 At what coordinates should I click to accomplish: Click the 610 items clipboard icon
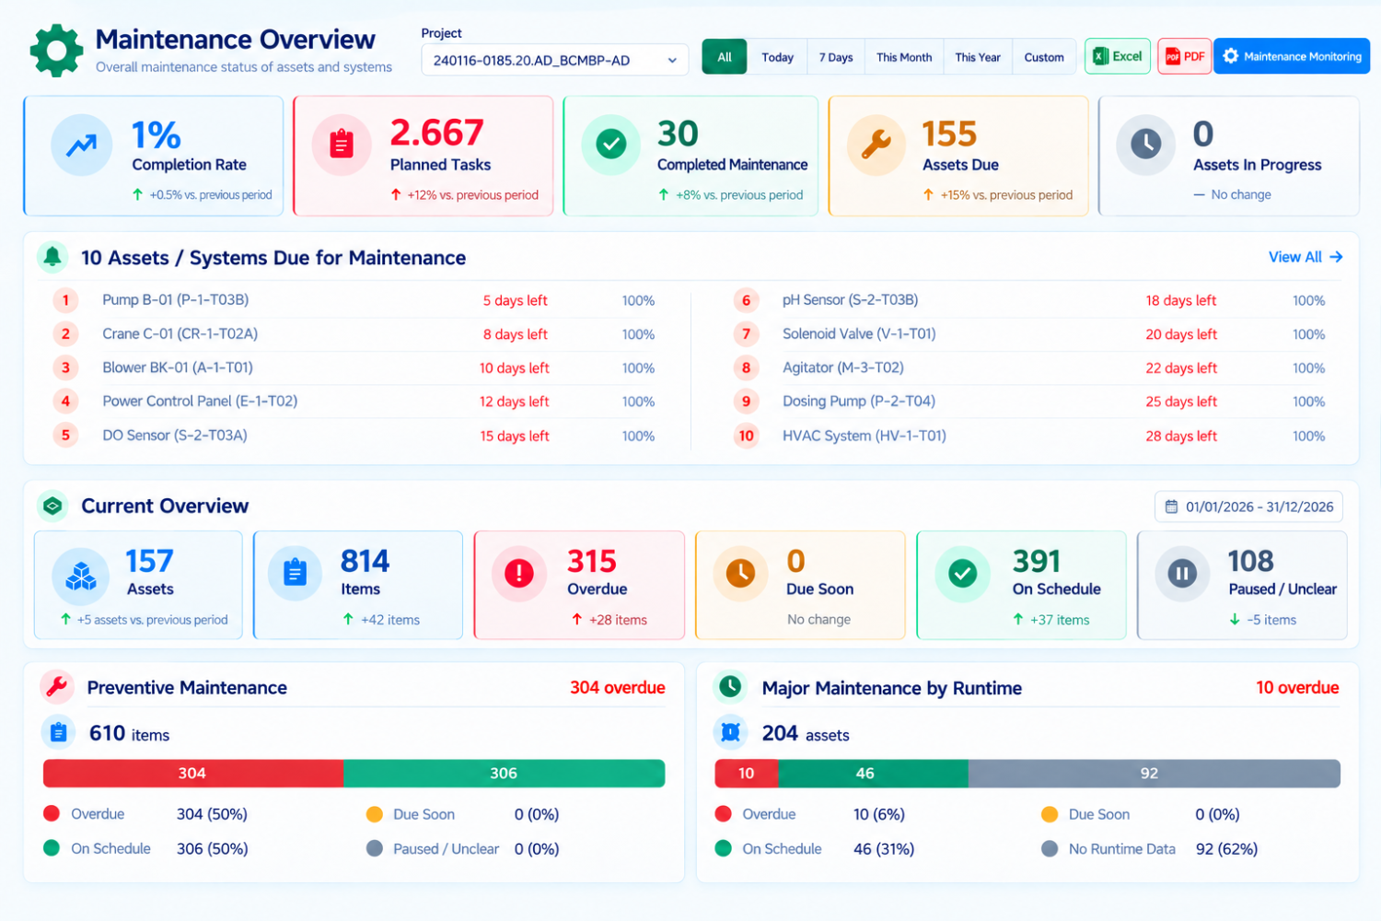pos(58,733)
